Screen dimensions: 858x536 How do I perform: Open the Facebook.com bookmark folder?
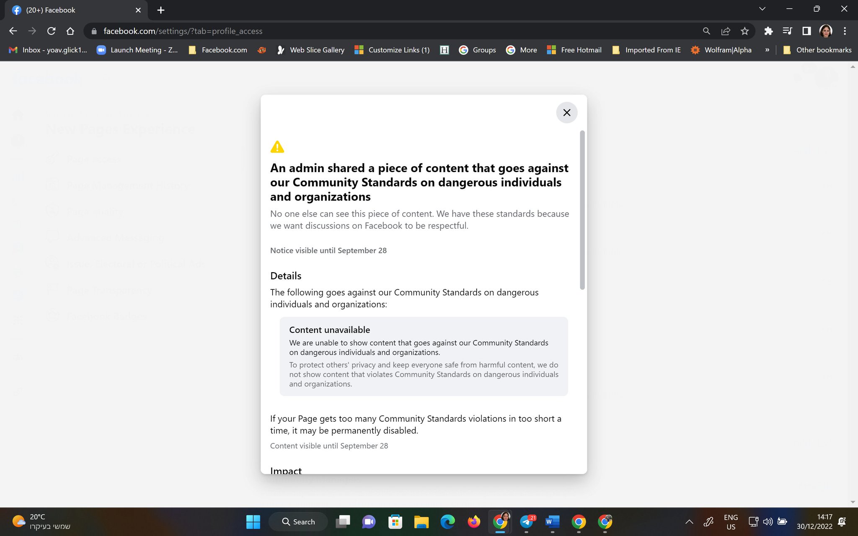pyautogui.click(x=218, y=50)
